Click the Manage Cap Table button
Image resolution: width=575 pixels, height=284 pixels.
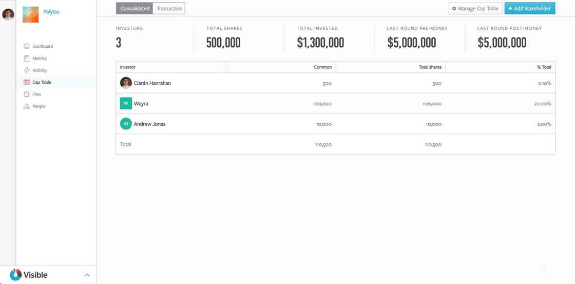(x=475, y=8)
